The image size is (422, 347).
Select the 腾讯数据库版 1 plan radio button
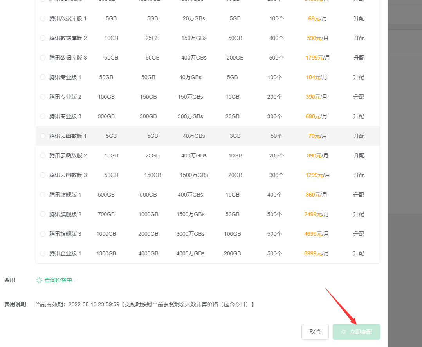pyautogui.click(x=43, y=18)
